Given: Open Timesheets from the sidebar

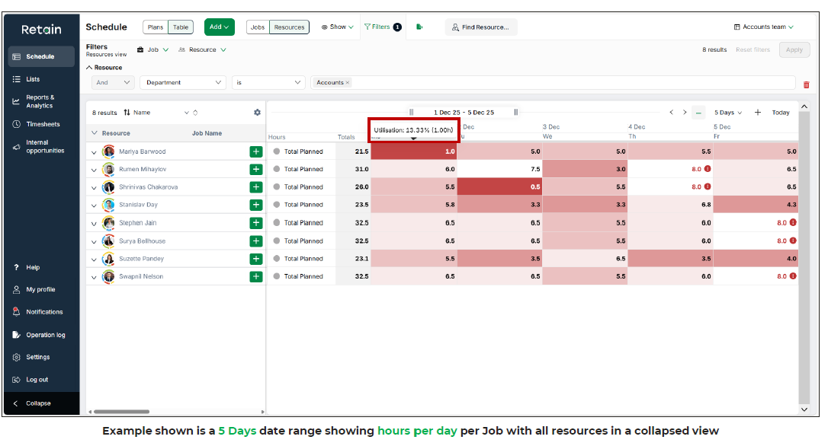Looking at the screenshot, I should 40,124.
